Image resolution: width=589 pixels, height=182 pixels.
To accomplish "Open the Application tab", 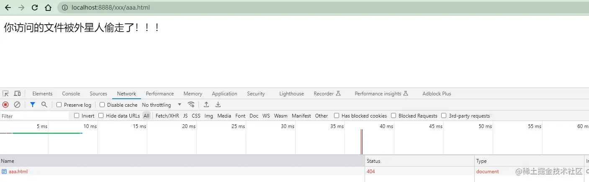I will pyautogui.click(x=224, y=94).
